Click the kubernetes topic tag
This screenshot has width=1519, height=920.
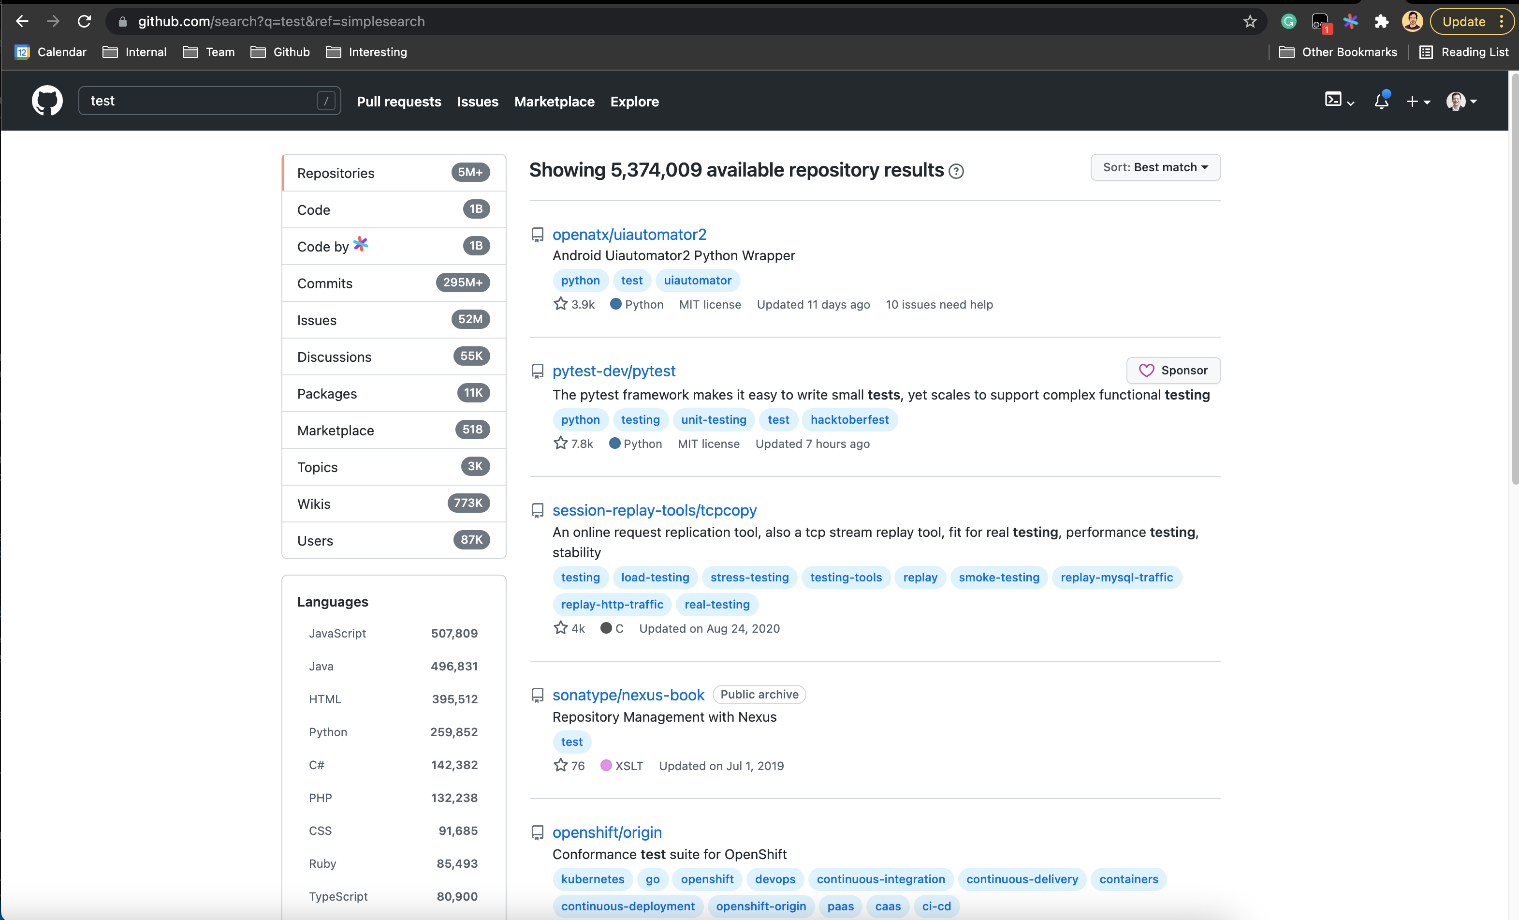592,879
